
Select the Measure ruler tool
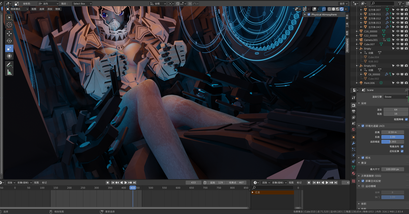coord(9,72)
